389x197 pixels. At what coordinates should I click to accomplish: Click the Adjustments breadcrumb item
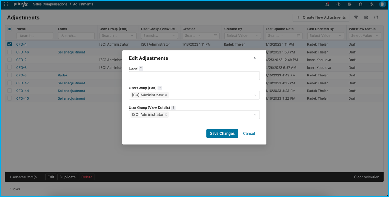83,4
